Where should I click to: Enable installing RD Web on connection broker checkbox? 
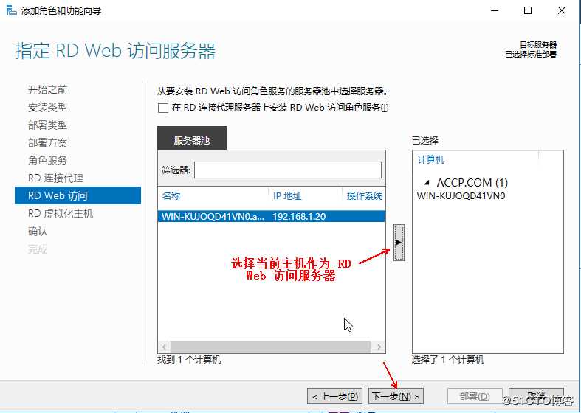coord(163,108)
